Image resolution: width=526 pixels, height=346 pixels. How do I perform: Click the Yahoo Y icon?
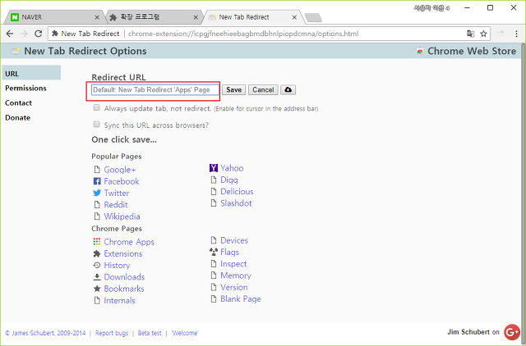coord(214,168)
